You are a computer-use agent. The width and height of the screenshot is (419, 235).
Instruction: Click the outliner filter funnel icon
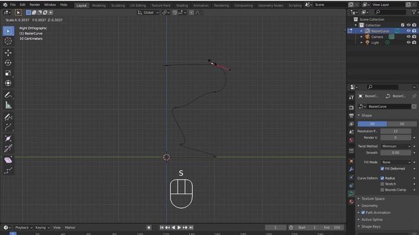[x=414, y=12]
